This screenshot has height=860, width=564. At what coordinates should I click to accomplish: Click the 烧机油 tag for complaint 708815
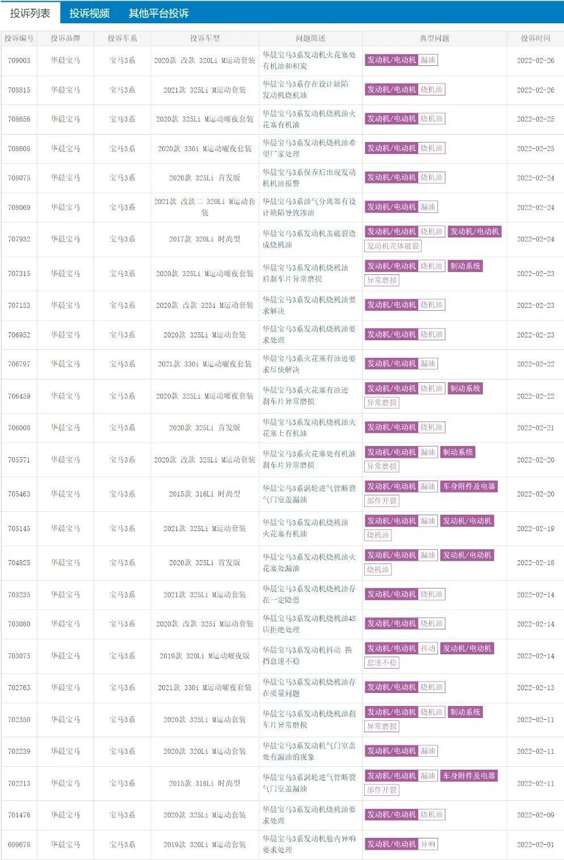pyautogui.click(x=431, y=89)
